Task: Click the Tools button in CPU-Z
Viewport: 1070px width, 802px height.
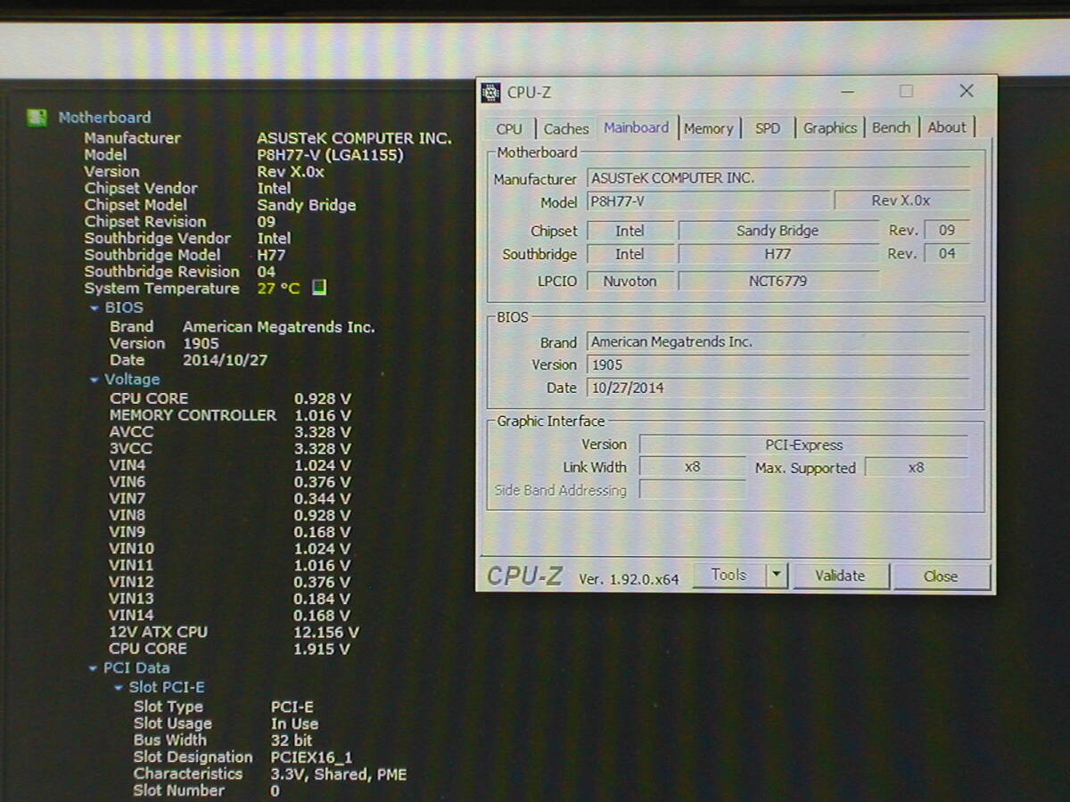Action: pyautogui.click(x=728, y=576)
